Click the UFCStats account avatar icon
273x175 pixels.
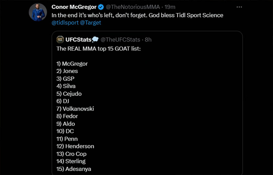click(x=60, y=40)
